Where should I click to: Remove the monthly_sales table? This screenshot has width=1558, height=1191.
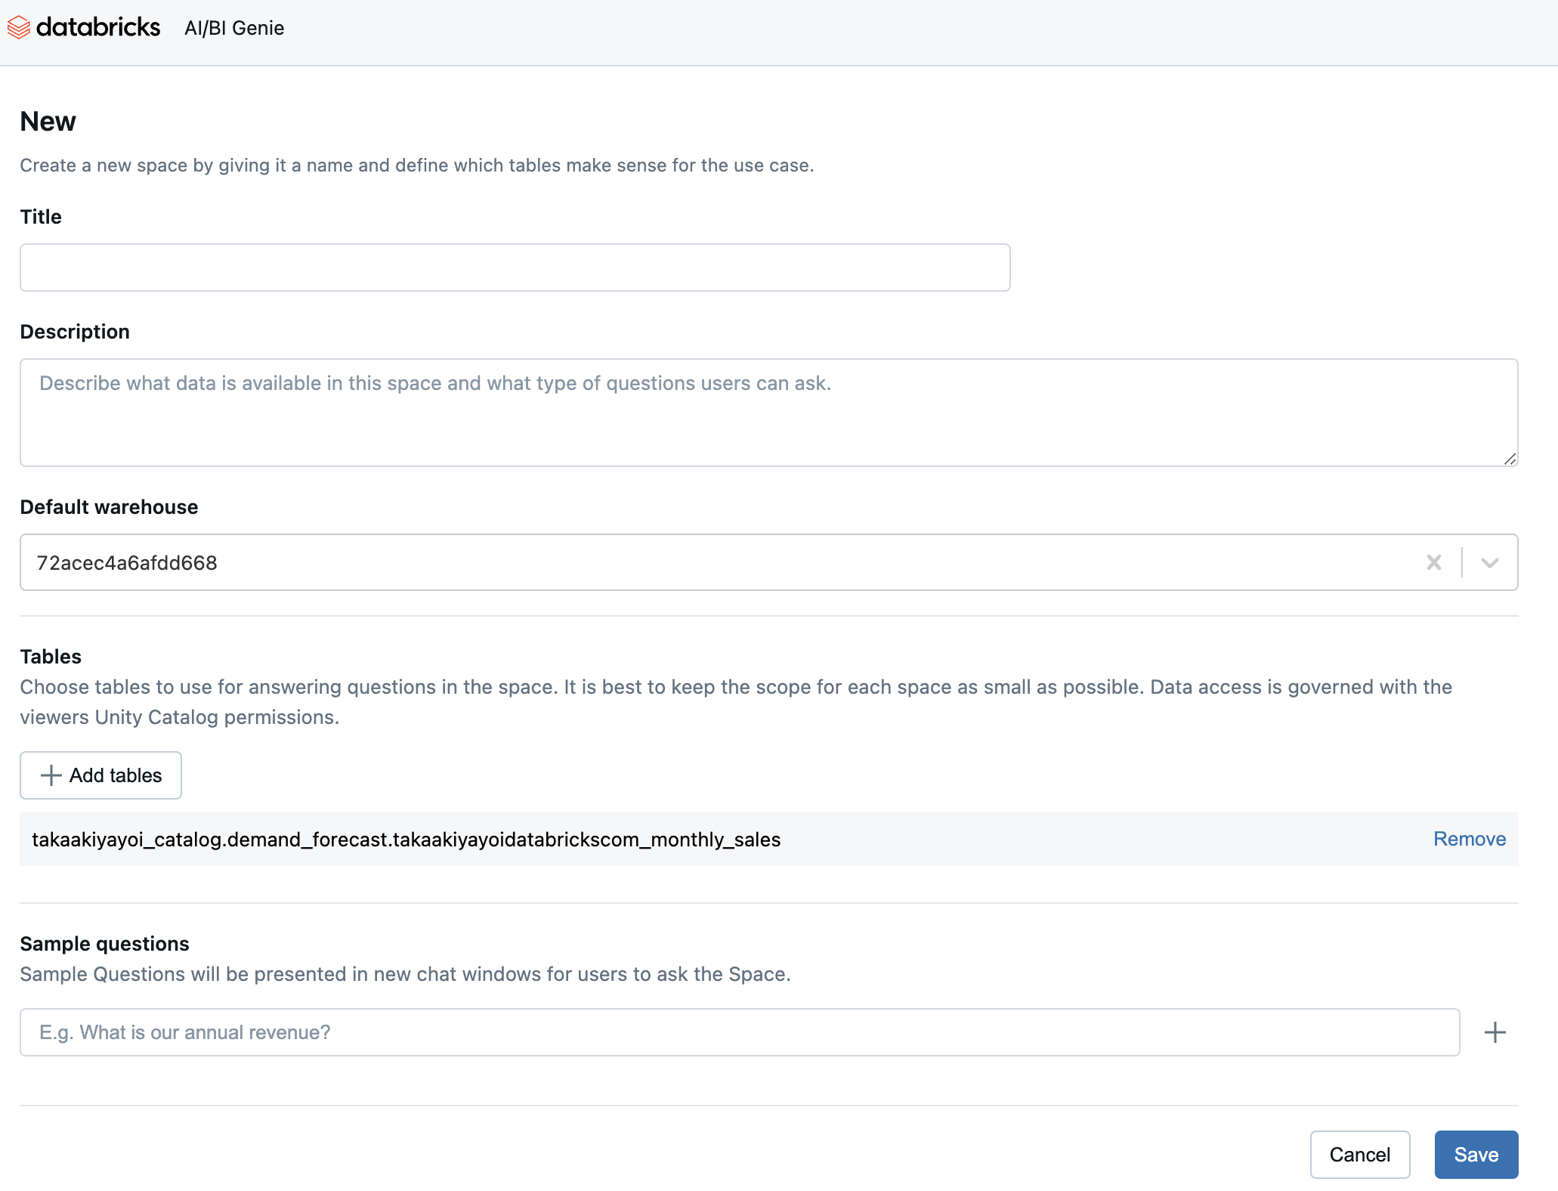(1468, 839)
